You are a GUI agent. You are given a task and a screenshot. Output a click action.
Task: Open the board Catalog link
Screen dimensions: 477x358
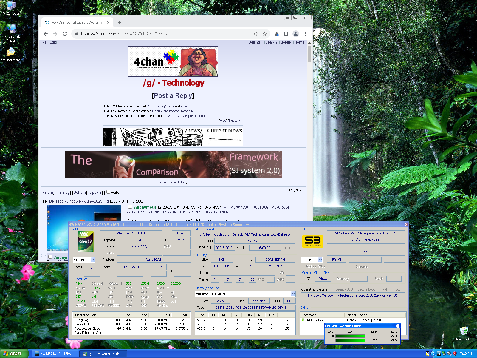[63, 192]
